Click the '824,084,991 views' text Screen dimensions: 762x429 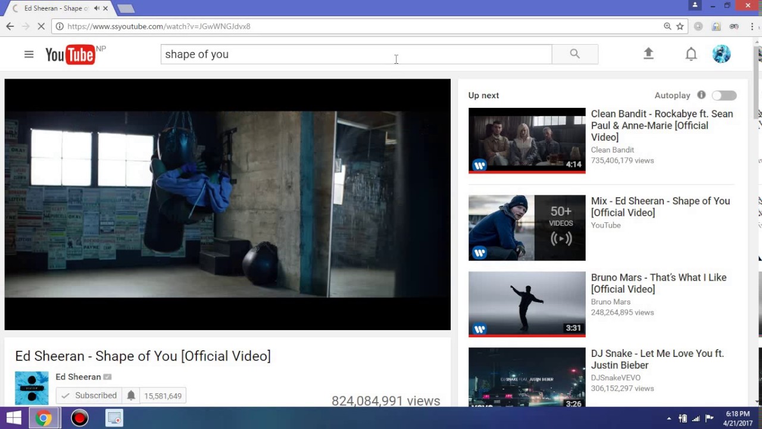[x=386, y=401]
